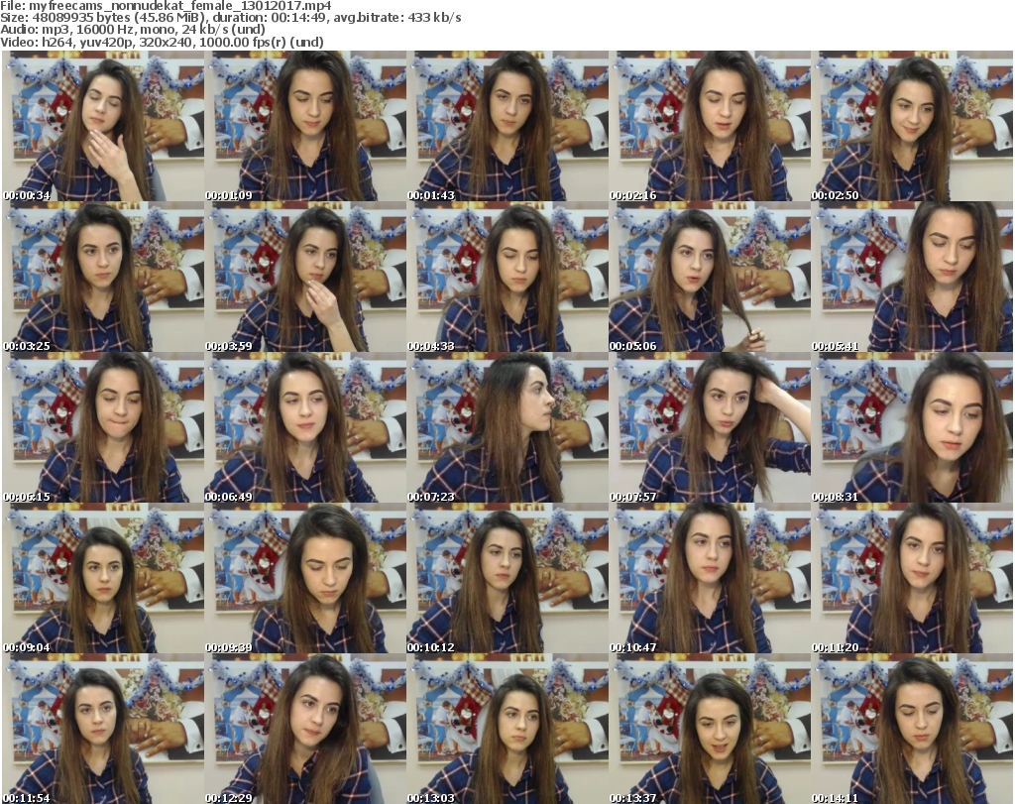The height and width of the screenshot is (804, 1015).
Task: Click the Audio mp3 info line
Action: coord(133,30)
